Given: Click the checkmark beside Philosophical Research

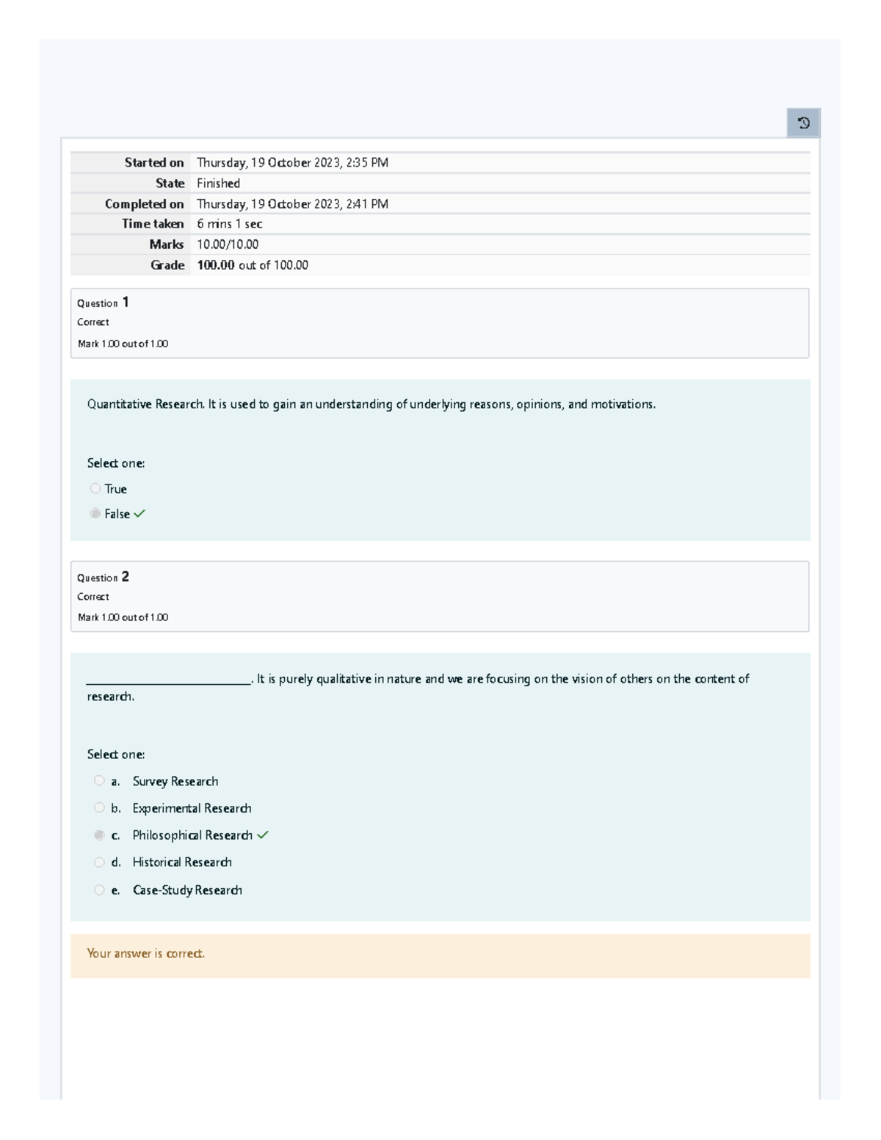Looking at the screenshot, I should point(264,835).
